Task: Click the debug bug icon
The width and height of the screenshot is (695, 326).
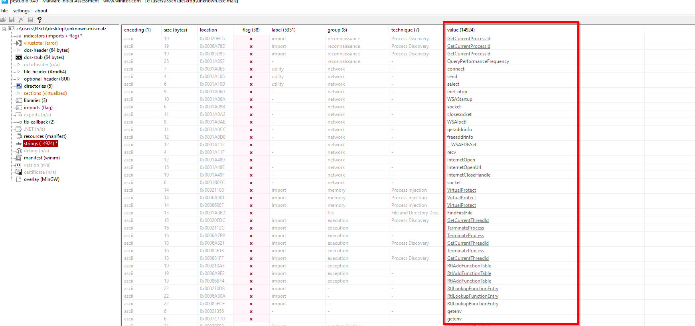Action: [x=18, y=151]
